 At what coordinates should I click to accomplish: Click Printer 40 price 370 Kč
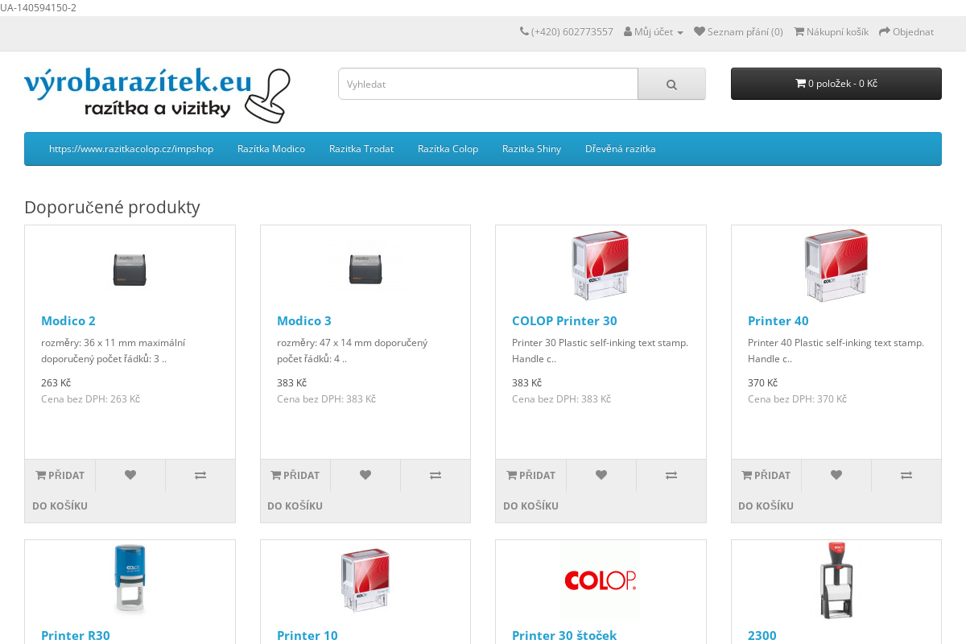click(762, 382)
